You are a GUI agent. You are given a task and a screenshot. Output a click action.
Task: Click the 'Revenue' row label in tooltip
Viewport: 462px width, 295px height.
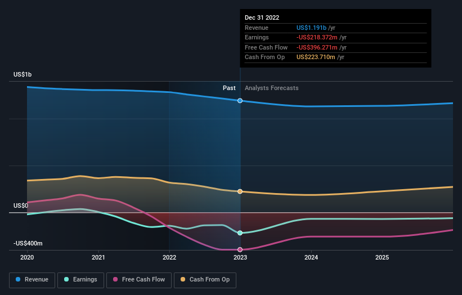click(x=257, y=28)
